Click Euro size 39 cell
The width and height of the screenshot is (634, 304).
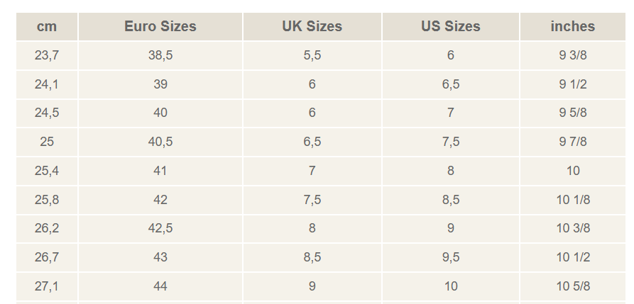pyautogui.click(x=160, y=84)
